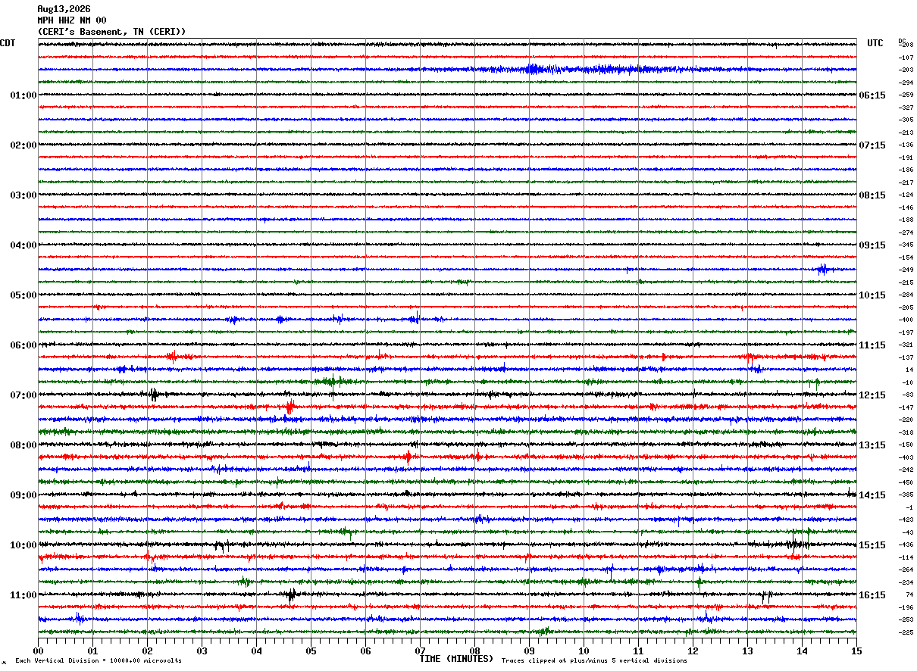Select the 12 minute tick label

point(693,651)
